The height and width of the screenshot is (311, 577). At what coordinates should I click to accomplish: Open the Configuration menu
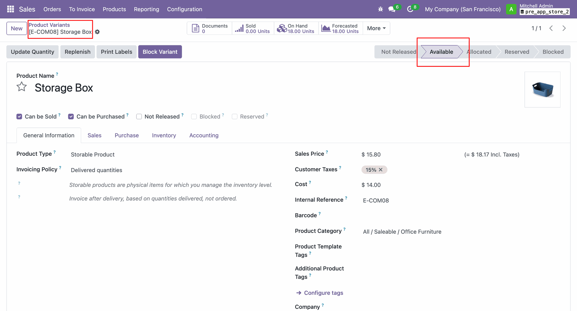pyautogui.click(x=185, y=9)
